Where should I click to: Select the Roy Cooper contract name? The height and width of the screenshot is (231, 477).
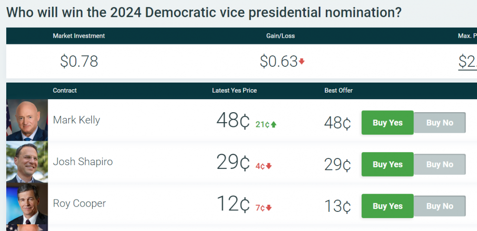tap(79, 204)
